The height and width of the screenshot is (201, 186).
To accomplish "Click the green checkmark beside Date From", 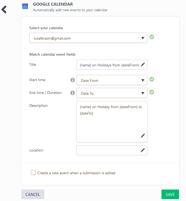I will pyautogui.click(x=152, y=79).
